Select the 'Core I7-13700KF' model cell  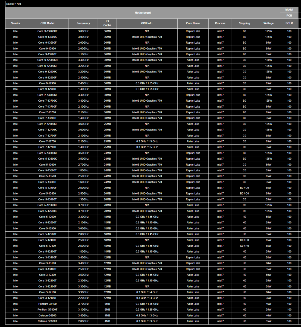point(48,95)
